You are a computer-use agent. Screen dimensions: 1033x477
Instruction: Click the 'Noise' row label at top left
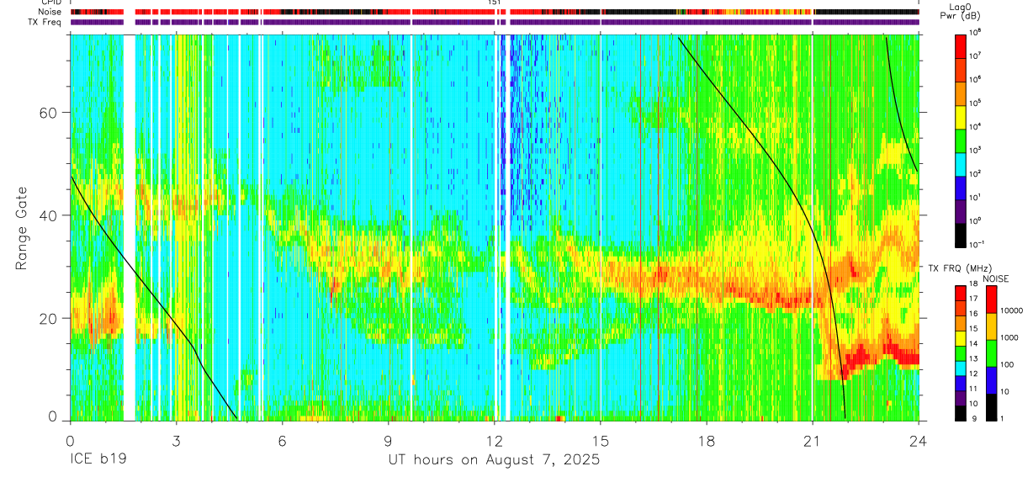point(50,12)
